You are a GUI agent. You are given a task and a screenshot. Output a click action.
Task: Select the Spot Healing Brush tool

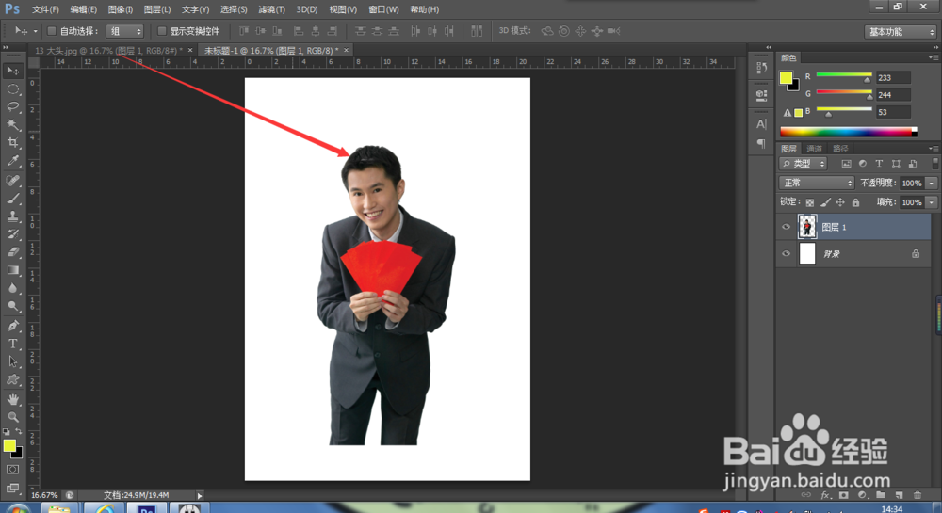coord(12,180)
